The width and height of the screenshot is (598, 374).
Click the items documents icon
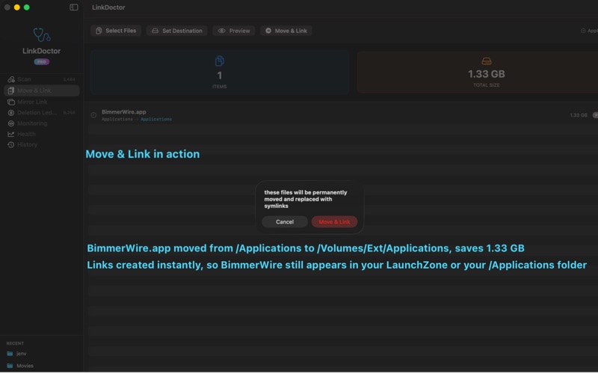coord(219,61)
